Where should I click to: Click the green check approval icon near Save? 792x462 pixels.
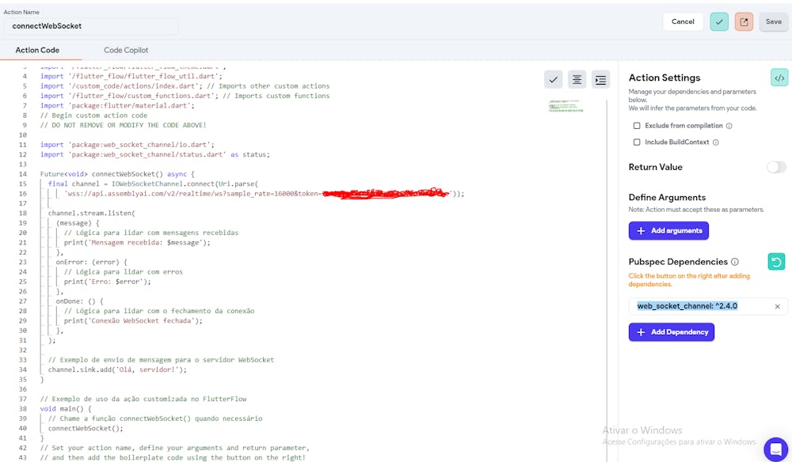coord(719,21)
